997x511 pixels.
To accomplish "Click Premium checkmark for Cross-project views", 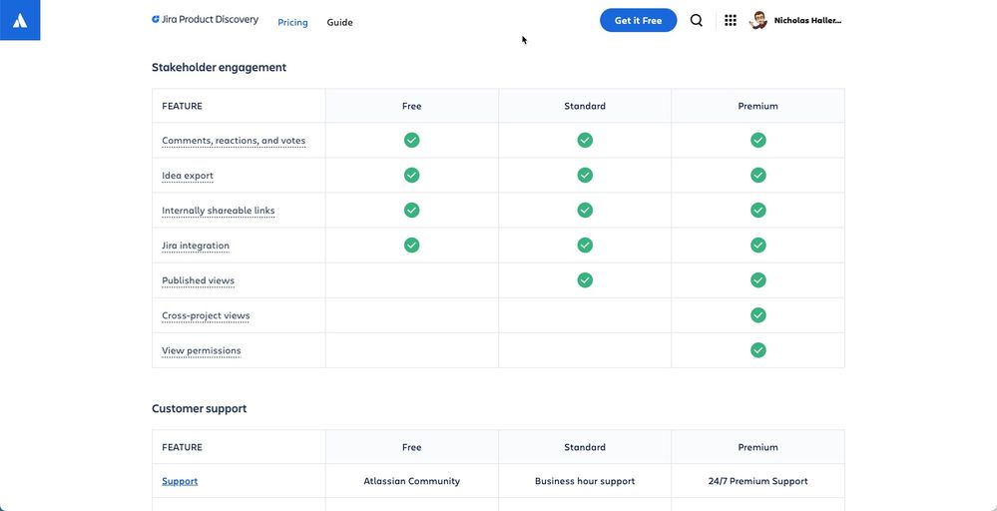I will (757, 314).
